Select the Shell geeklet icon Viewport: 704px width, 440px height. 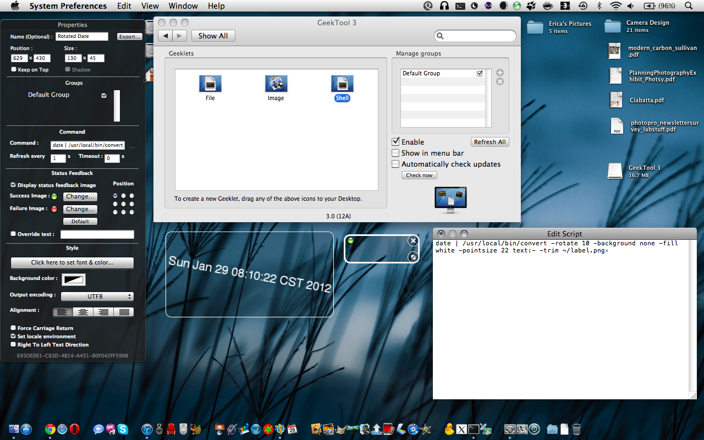tap(342, 84)
